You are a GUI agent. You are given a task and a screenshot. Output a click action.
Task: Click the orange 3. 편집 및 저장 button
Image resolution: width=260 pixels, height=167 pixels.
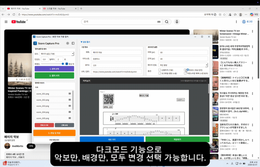point(54,133)
